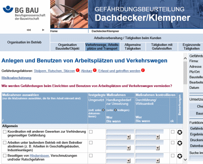Open the Risikoabschätzung link
The width and height of the screenshot is (203, 164).
15,78
